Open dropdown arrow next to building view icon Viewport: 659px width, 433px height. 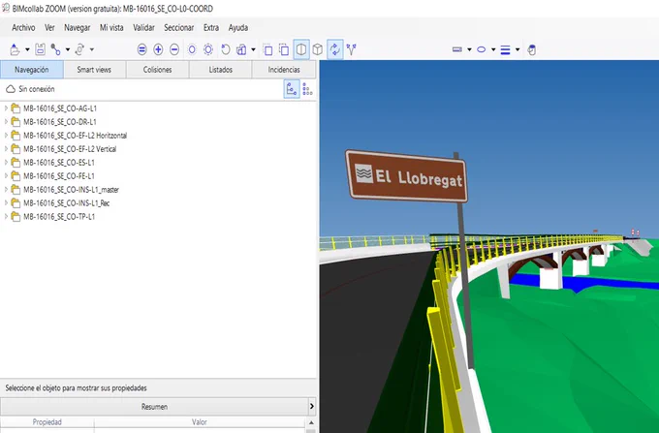point(253,49)
